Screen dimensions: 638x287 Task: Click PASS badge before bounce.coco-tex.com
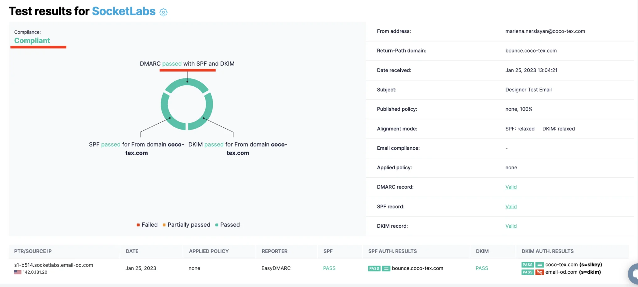point(374,268)
